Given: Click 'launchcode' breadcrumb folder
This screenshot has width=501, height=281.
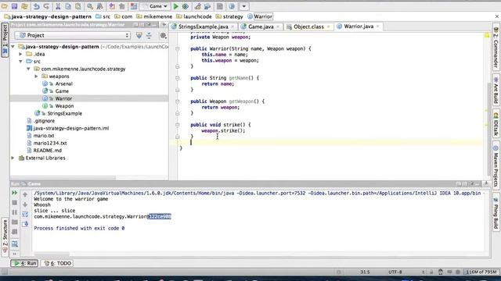Looking at the screenshot, I should [197, 16].
